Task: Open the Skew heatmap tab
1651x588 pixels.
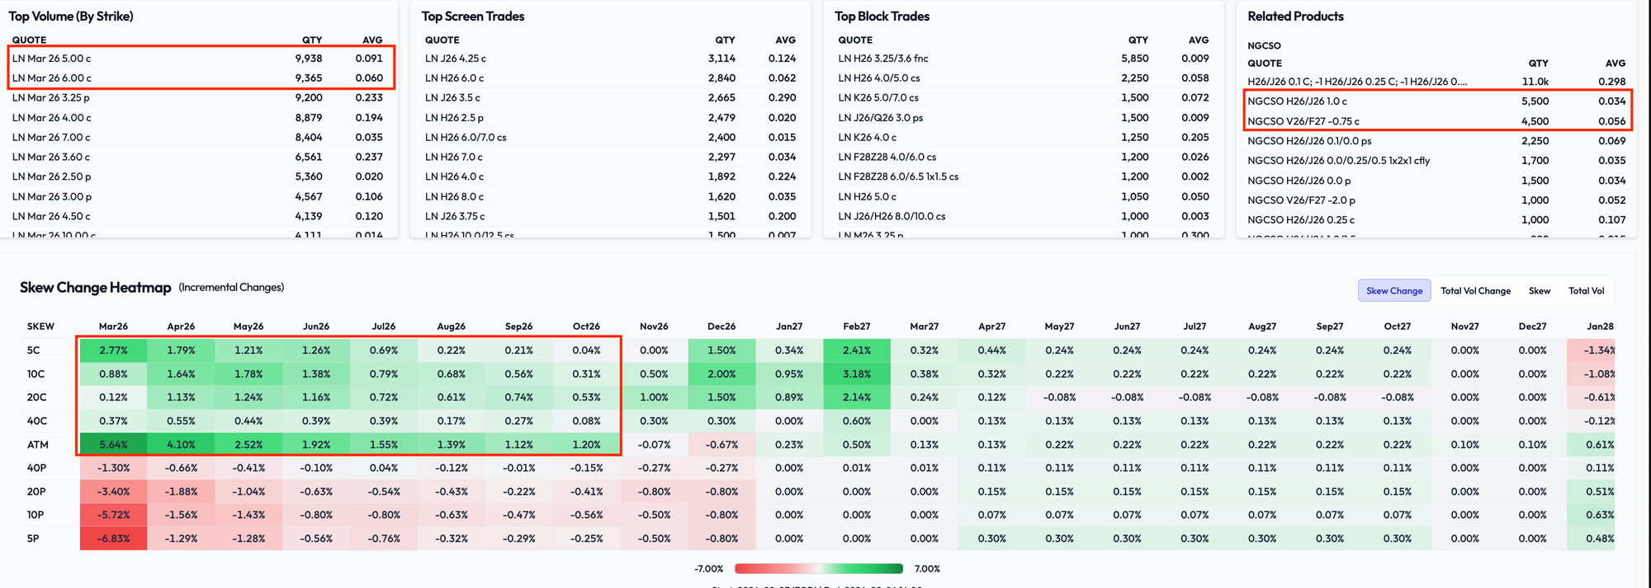Action: [1539, 291]
